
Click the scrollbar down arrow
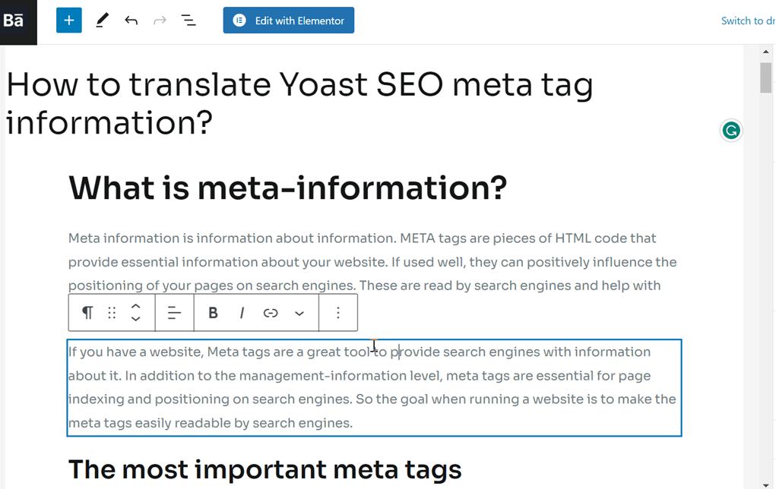click(766, 485)
